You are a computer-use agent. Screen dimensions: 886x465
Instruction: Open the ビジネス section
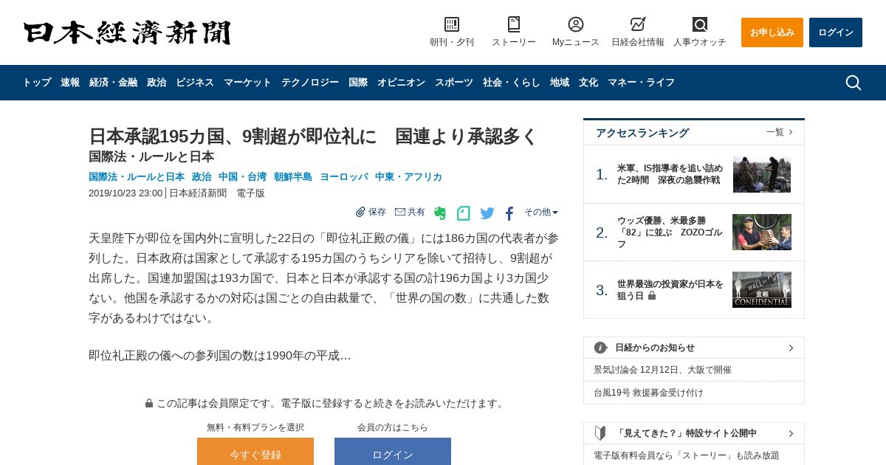195,83
